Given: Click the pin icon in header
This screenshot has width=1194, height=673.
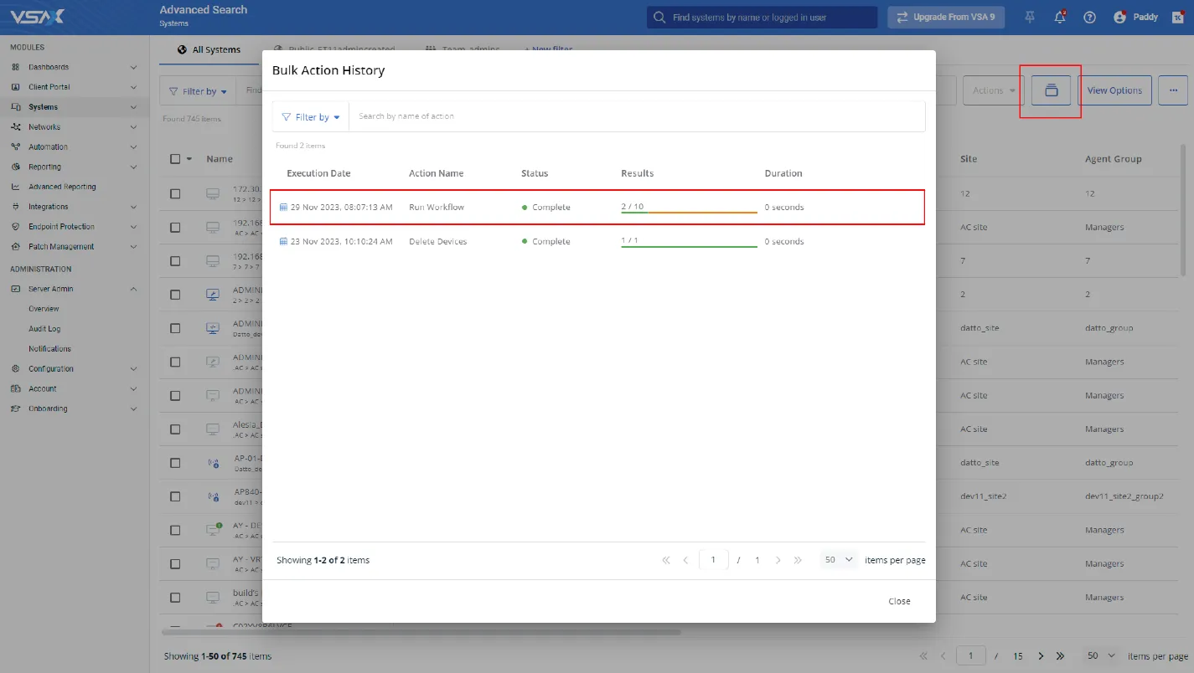Looking at the screenshot, I should 1030,17.
